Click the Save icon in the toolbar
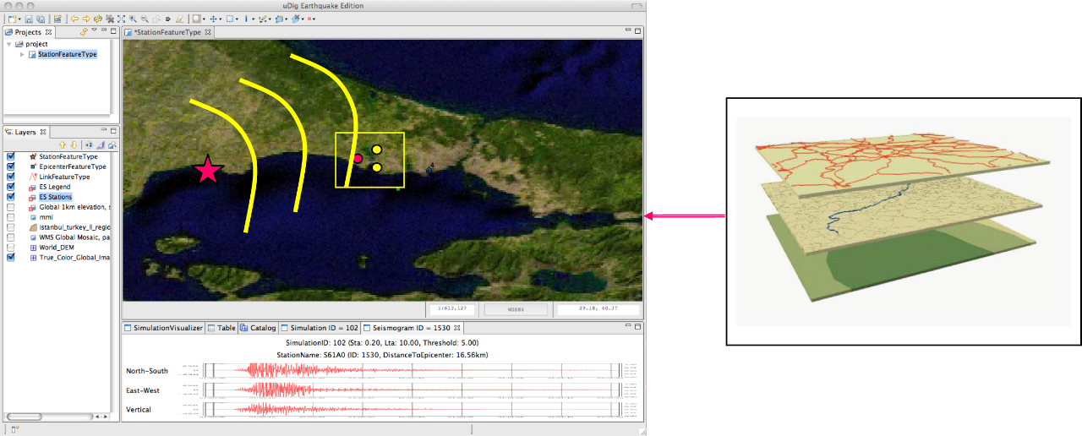1082x436 pixels. [30, 18]
